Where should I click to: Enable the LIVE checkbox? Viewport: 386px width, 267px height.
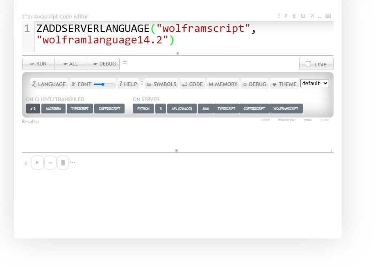[309, 64]
